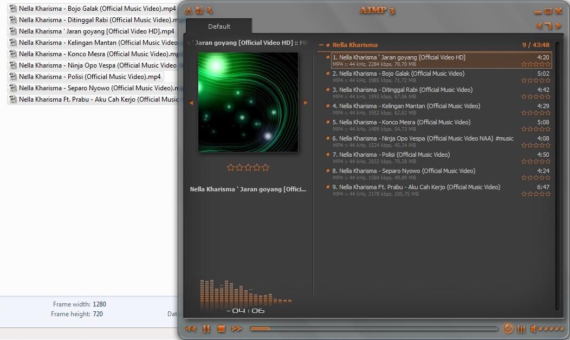Collapse the Nella Kharisma playlist group

(321, 45)
